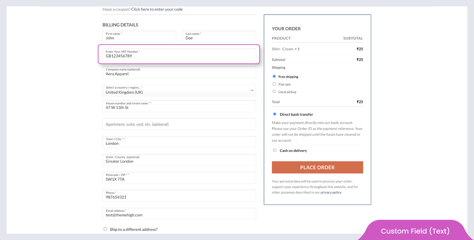The width and height of the screenshot is (474, 240).
Task: Focus the Enter Your VAT Number field
Action: point(179,55)
